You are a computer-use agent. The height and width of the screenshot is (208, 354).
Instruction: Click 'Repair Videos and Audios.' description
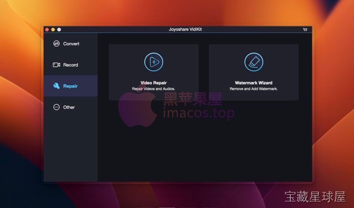tap(154, 89)
